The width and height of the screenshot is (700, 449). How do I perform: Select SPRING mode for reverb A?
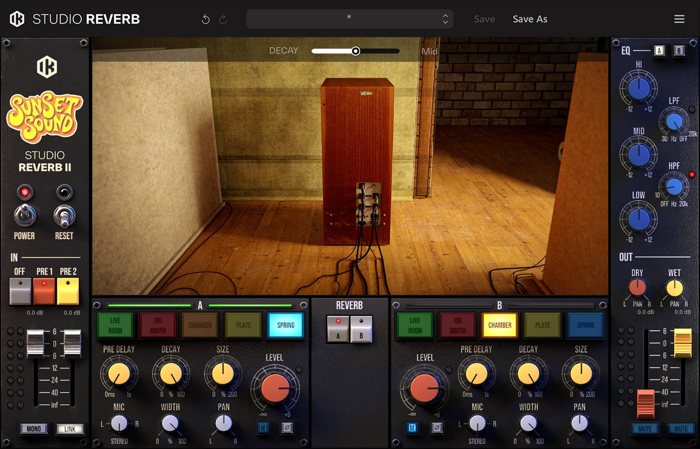click(x=285, y=325)
